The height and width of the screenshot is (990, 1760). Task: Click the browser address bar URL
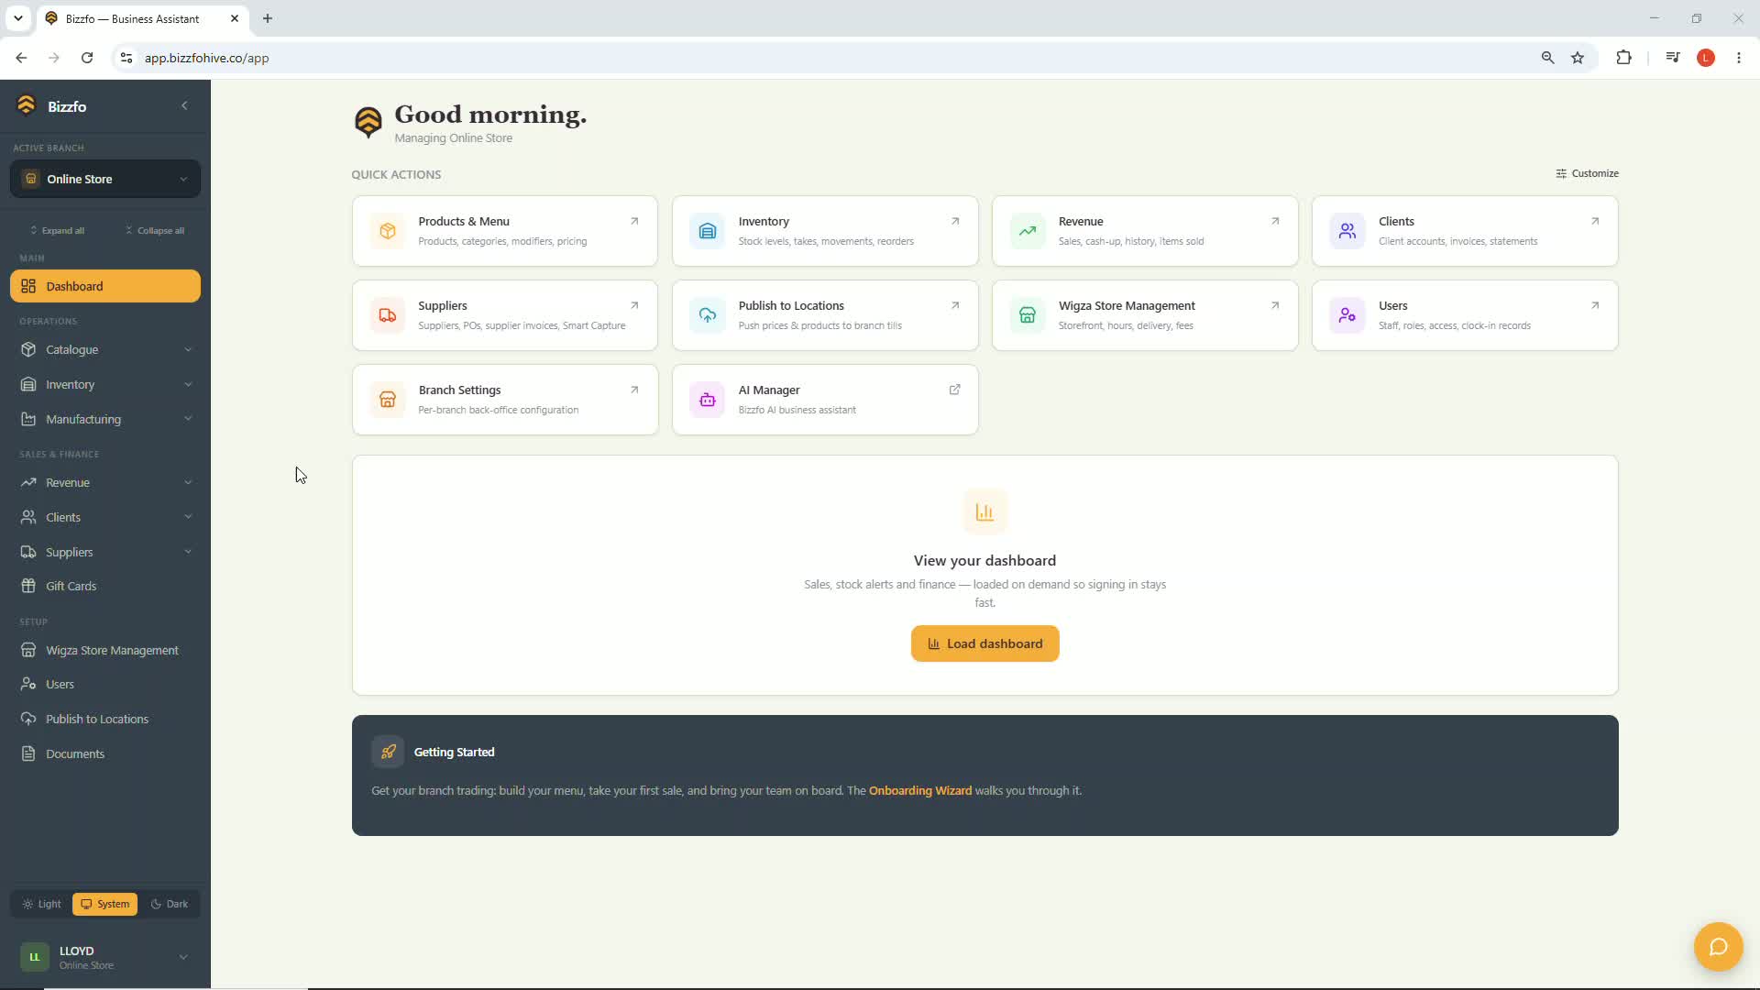pos(206,58)
